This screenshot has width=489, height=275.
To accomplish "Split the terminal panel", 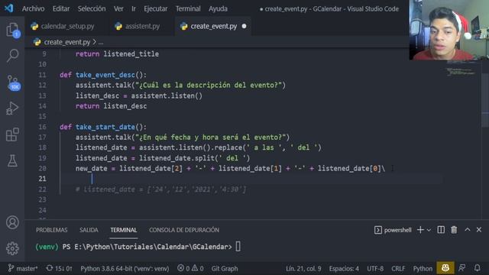I will (441, 230).
